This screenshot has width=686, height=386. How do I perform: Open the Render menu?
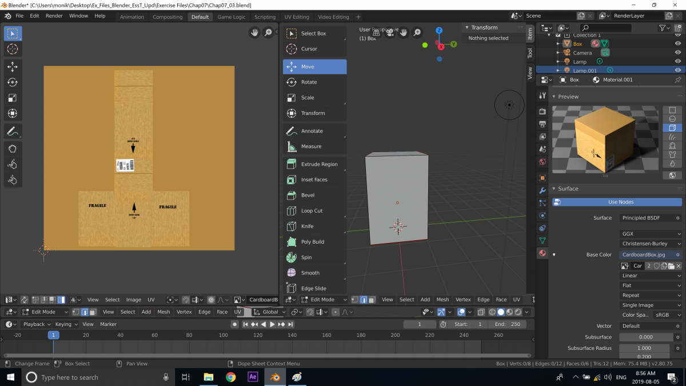click(x=54, y=16)
